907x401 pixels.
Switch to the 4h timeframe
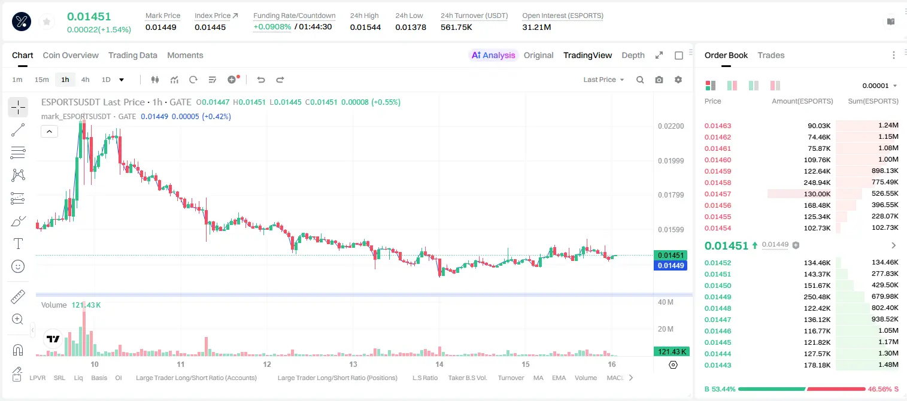[x=86, y=80]
